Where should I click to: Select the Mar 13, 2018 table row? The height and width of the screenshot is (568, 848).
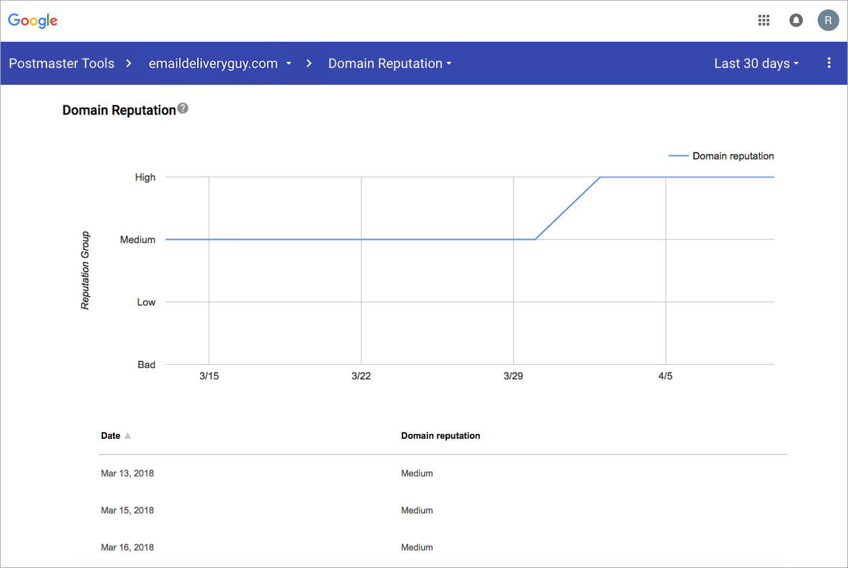coord(443,473)
